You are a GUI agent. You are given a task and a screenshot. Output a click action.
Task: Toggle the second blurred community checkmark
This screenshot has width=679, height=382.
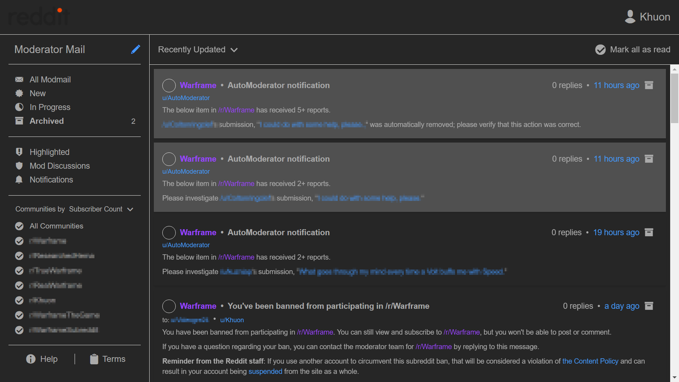click(19, 256)
